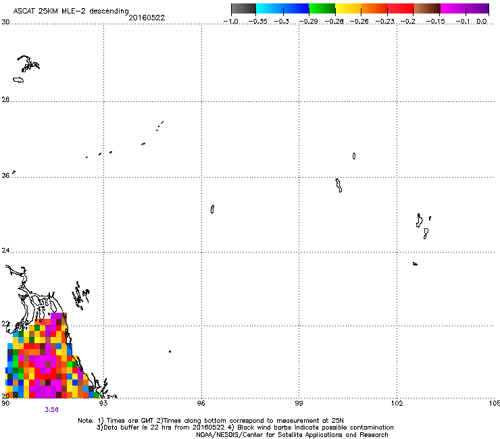Click the green segment of the color bar
The image size is (500, 439).
point(322,9)
